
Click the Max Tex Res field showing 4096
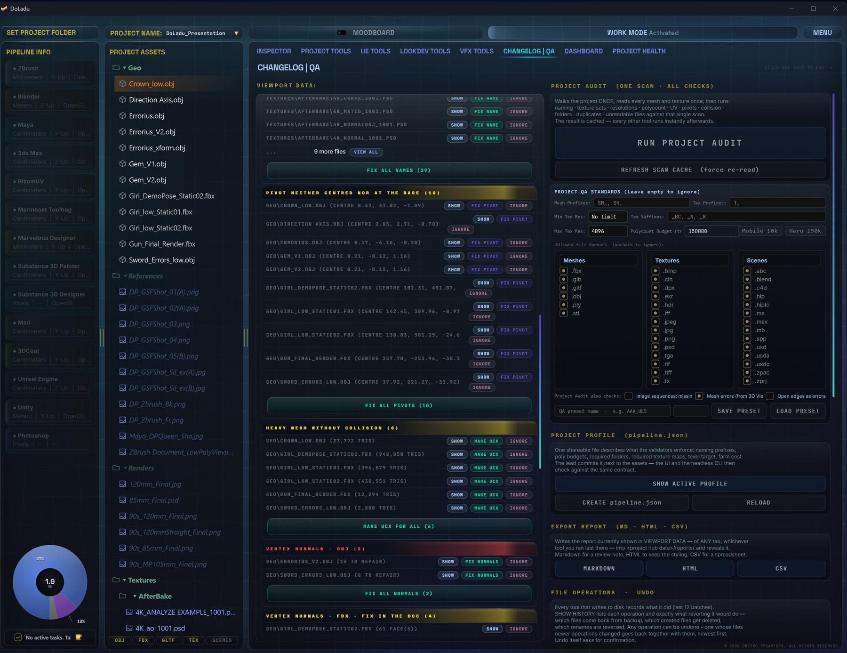(608, 231)
